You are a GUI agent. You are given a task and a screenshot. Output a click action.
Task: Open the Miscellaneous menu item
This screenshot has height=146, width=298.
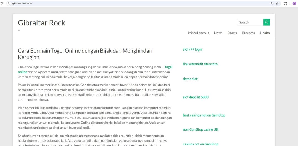point(198,33)
